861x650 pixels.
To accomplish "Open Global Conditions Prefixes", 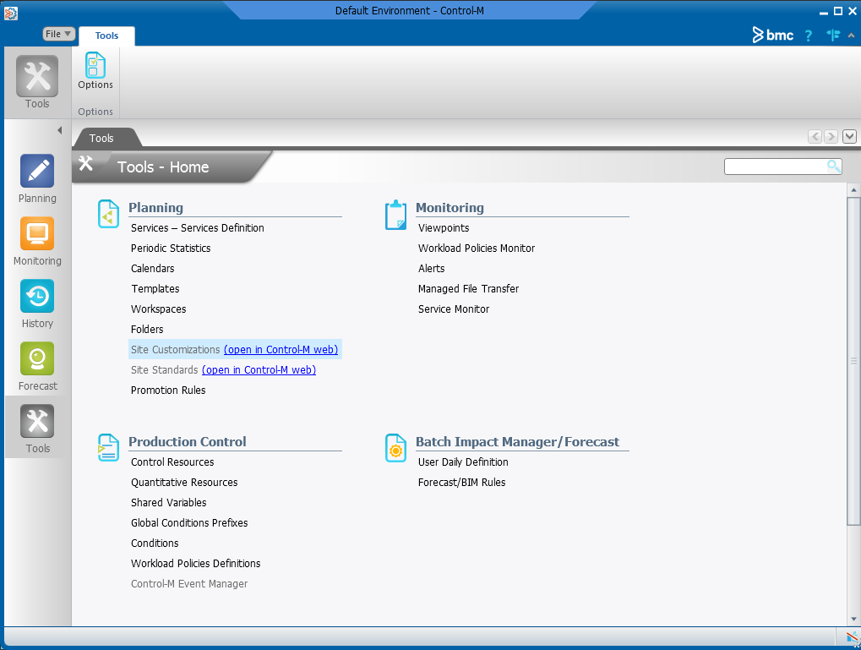I will 189,523.
